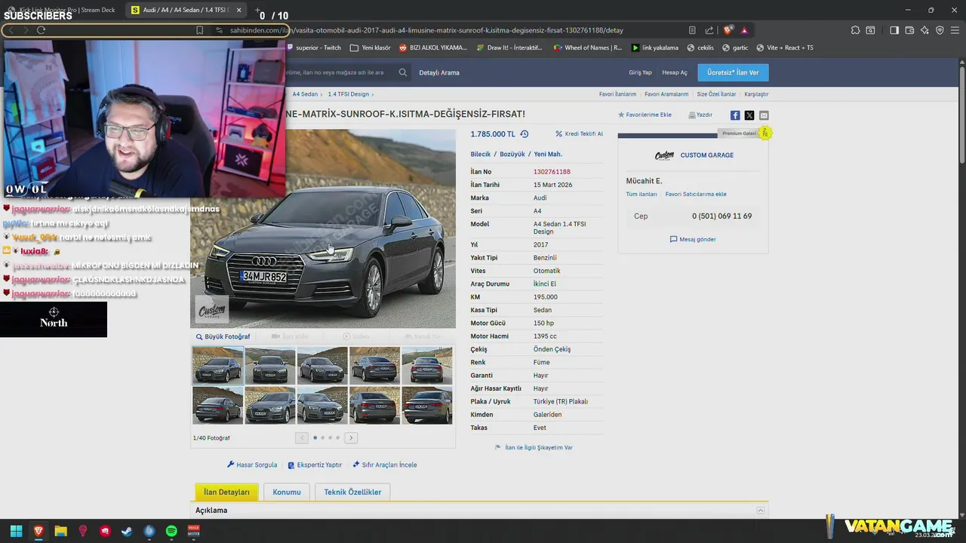
Task: Open the tab search icon in toolbar
Action: pos(870,30)
